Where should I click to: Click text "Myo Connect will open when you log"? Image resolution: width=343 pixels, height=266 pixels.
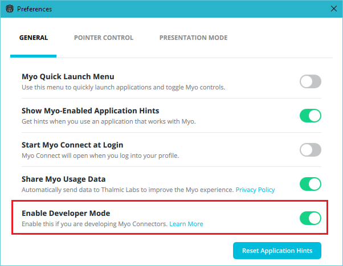click(x=75, y=155)
